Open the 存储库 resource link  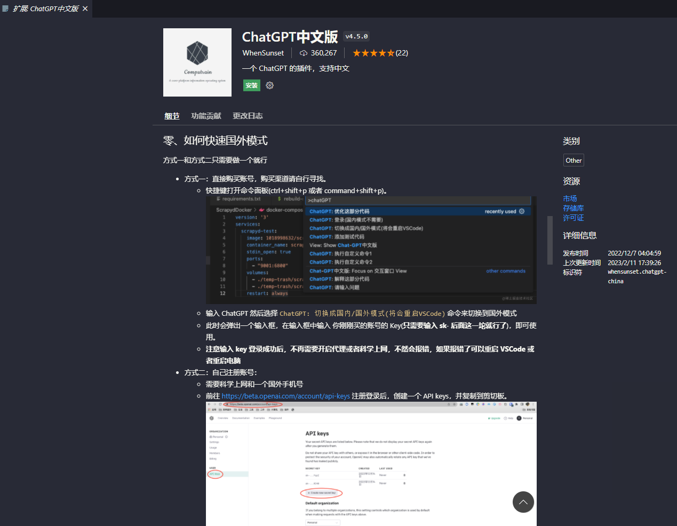[574, 208]
